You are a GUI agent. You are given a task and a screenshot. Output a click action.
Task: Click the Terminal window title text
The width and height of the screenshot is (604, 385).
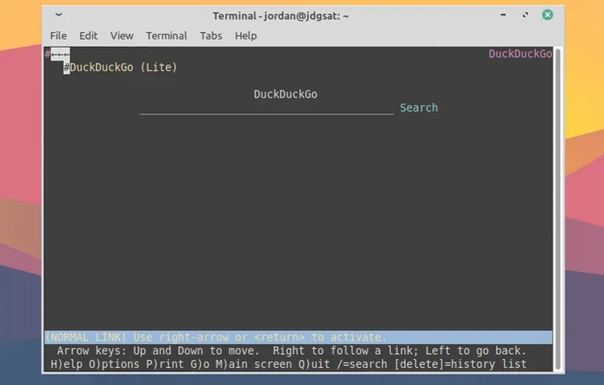pyautogui.click(x=281, y=15)
